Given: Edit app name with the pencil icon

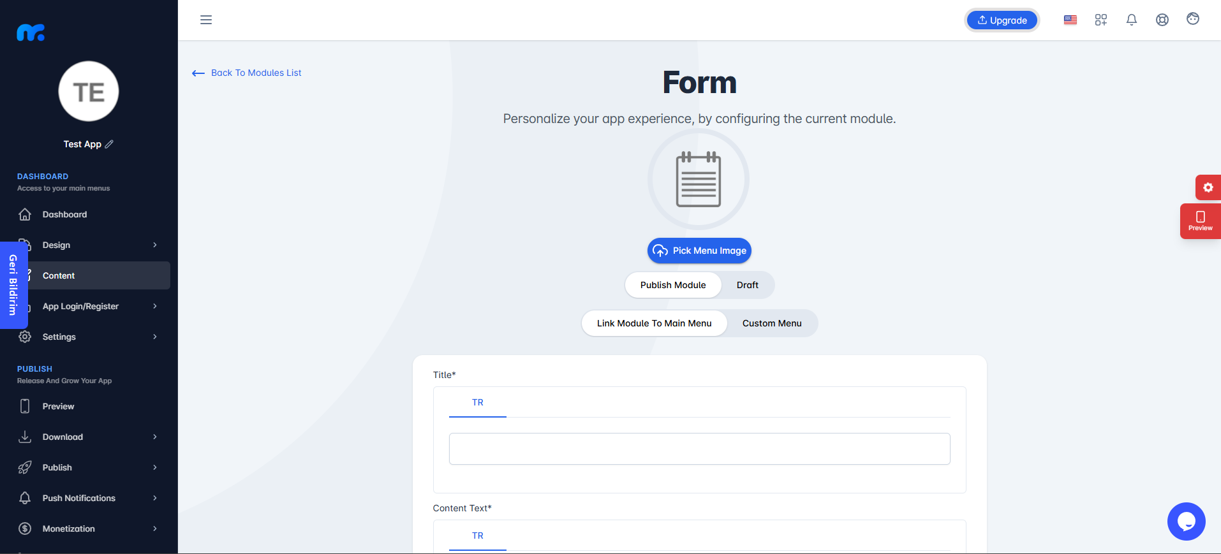Looking at the screenshot, I should pos(109,144).
